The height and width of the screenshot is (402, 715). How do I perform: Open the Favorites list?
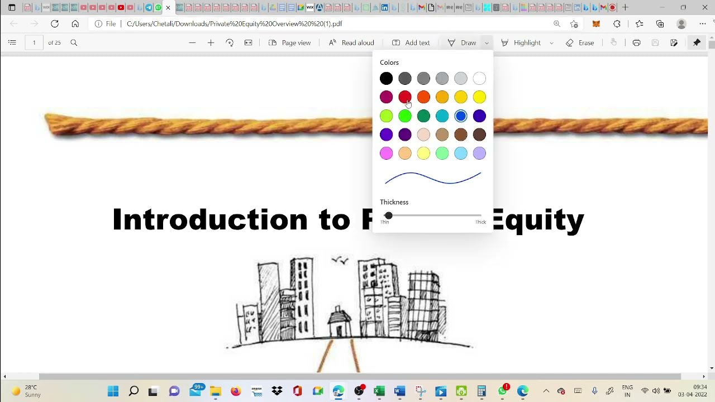tap(639, 23)
